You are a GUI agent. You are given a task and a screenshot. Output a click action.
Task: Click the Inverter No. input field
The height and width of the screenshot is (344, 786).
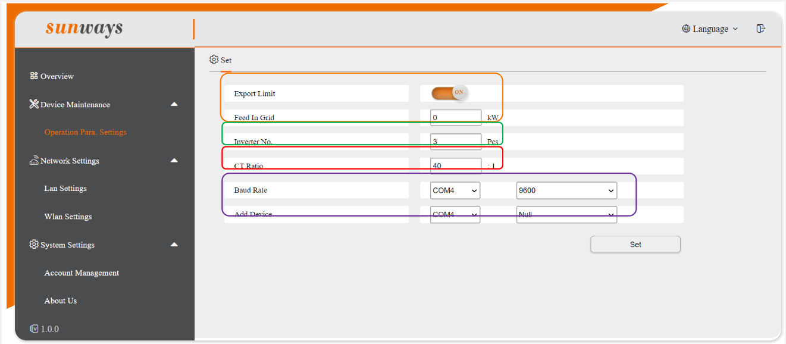pos(456,142)
